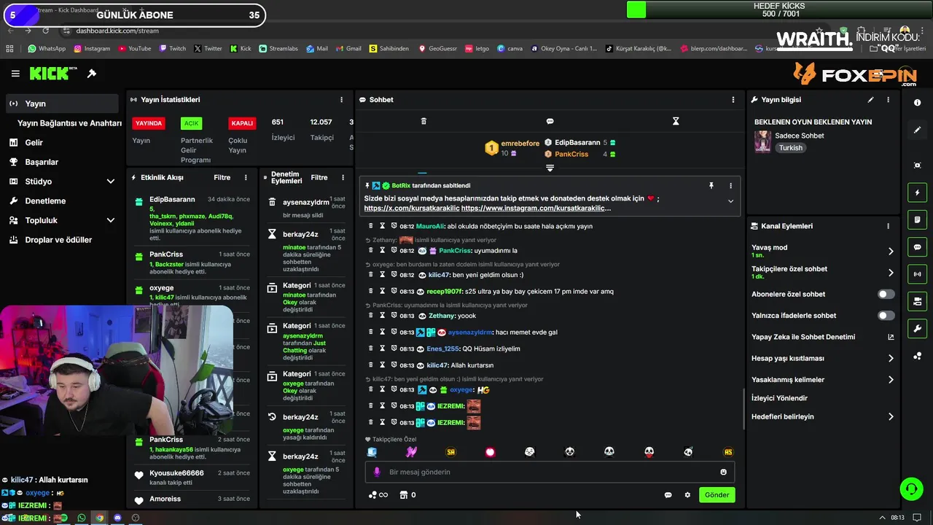The width and height of the screenshot is (933, 525).
Task: Open the emoji picker in message box
Action: [x=723, y=472]
